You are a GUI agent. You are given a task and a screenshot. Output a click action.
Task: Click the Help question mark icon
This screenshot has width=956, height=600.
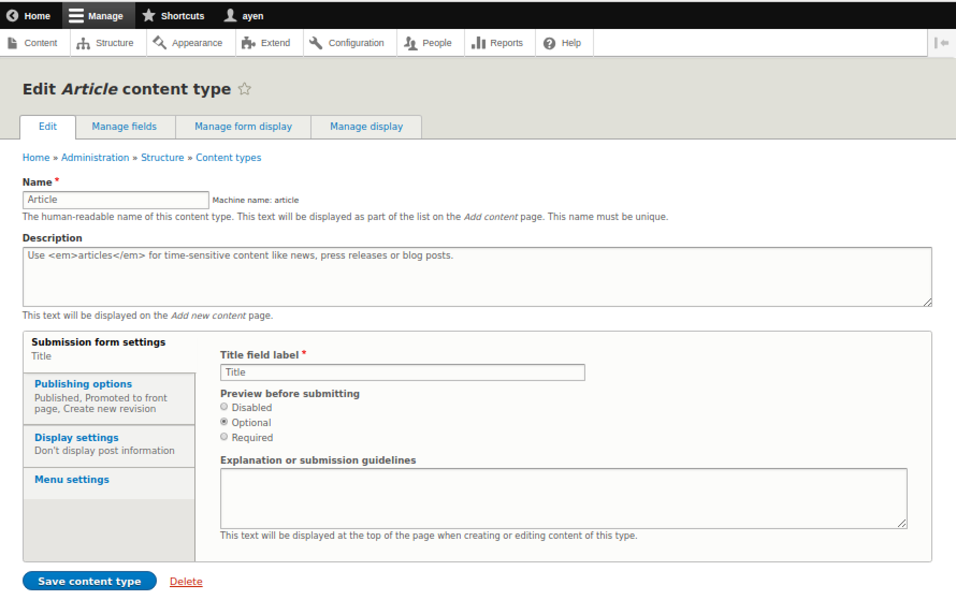tap(549, 43)
